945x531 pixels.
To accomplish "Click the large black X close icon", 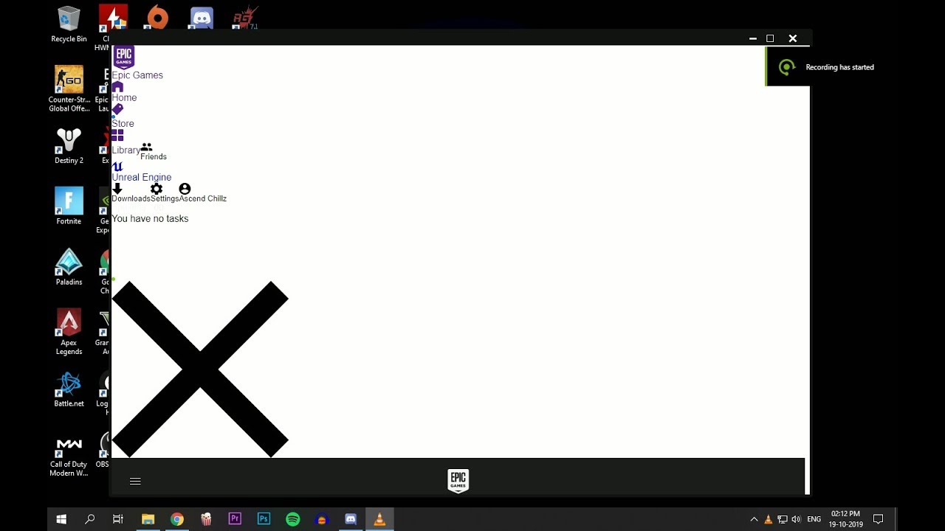I will tap(199, 369).
